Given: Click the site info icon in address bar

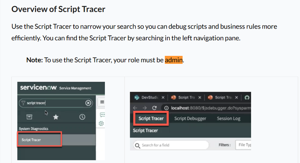Looking at the screenshot, I should click(166, 108).
